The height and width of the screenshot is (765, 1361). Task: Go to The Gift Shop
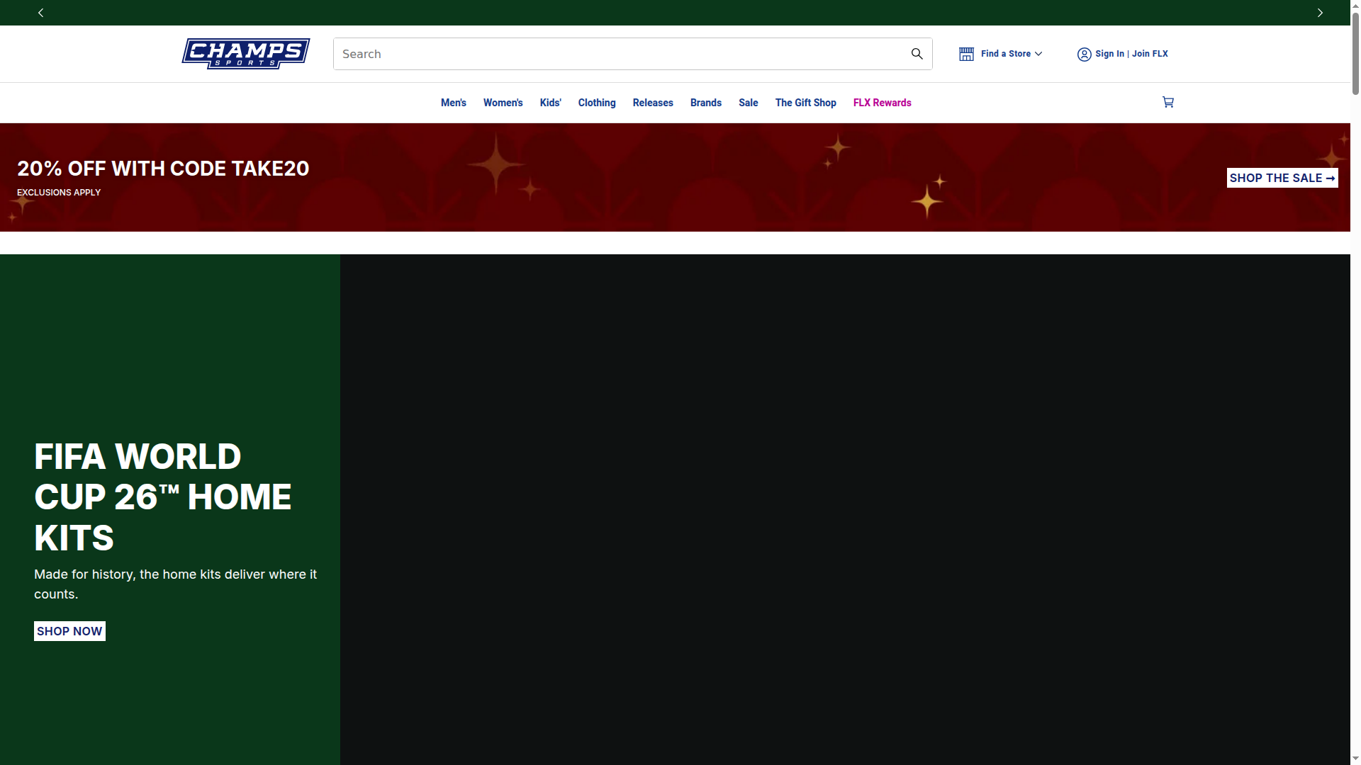tap(805, 103)
